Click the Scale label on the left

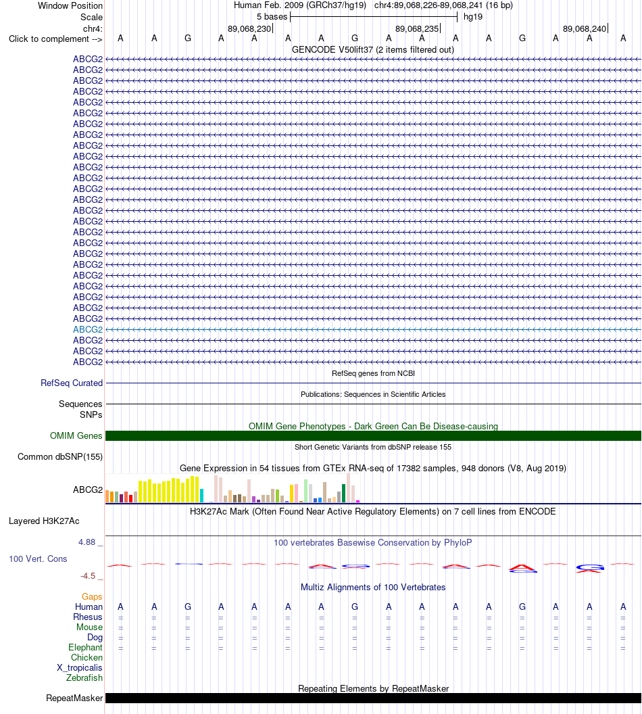[91, 18]
